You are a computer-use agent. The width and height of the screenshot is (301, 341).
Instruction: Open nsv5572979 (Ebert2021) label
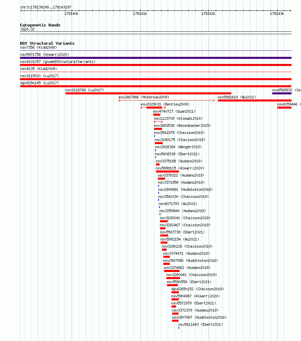193,303
